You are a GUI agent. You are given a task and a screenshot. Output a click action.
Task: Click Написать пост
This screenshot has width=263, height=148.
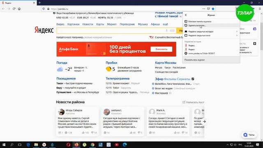tap(193, 102)
